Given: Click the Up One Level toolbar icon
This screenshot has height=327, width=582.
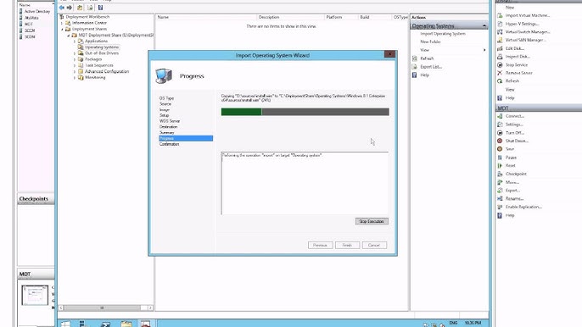Looking at the screenshot, I should pyautogui.click(x=80, y=8).
